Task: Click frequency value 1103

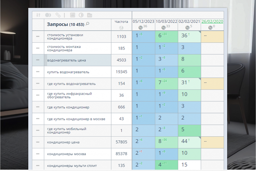Action: pyautogui.click(x=121, y=37)
